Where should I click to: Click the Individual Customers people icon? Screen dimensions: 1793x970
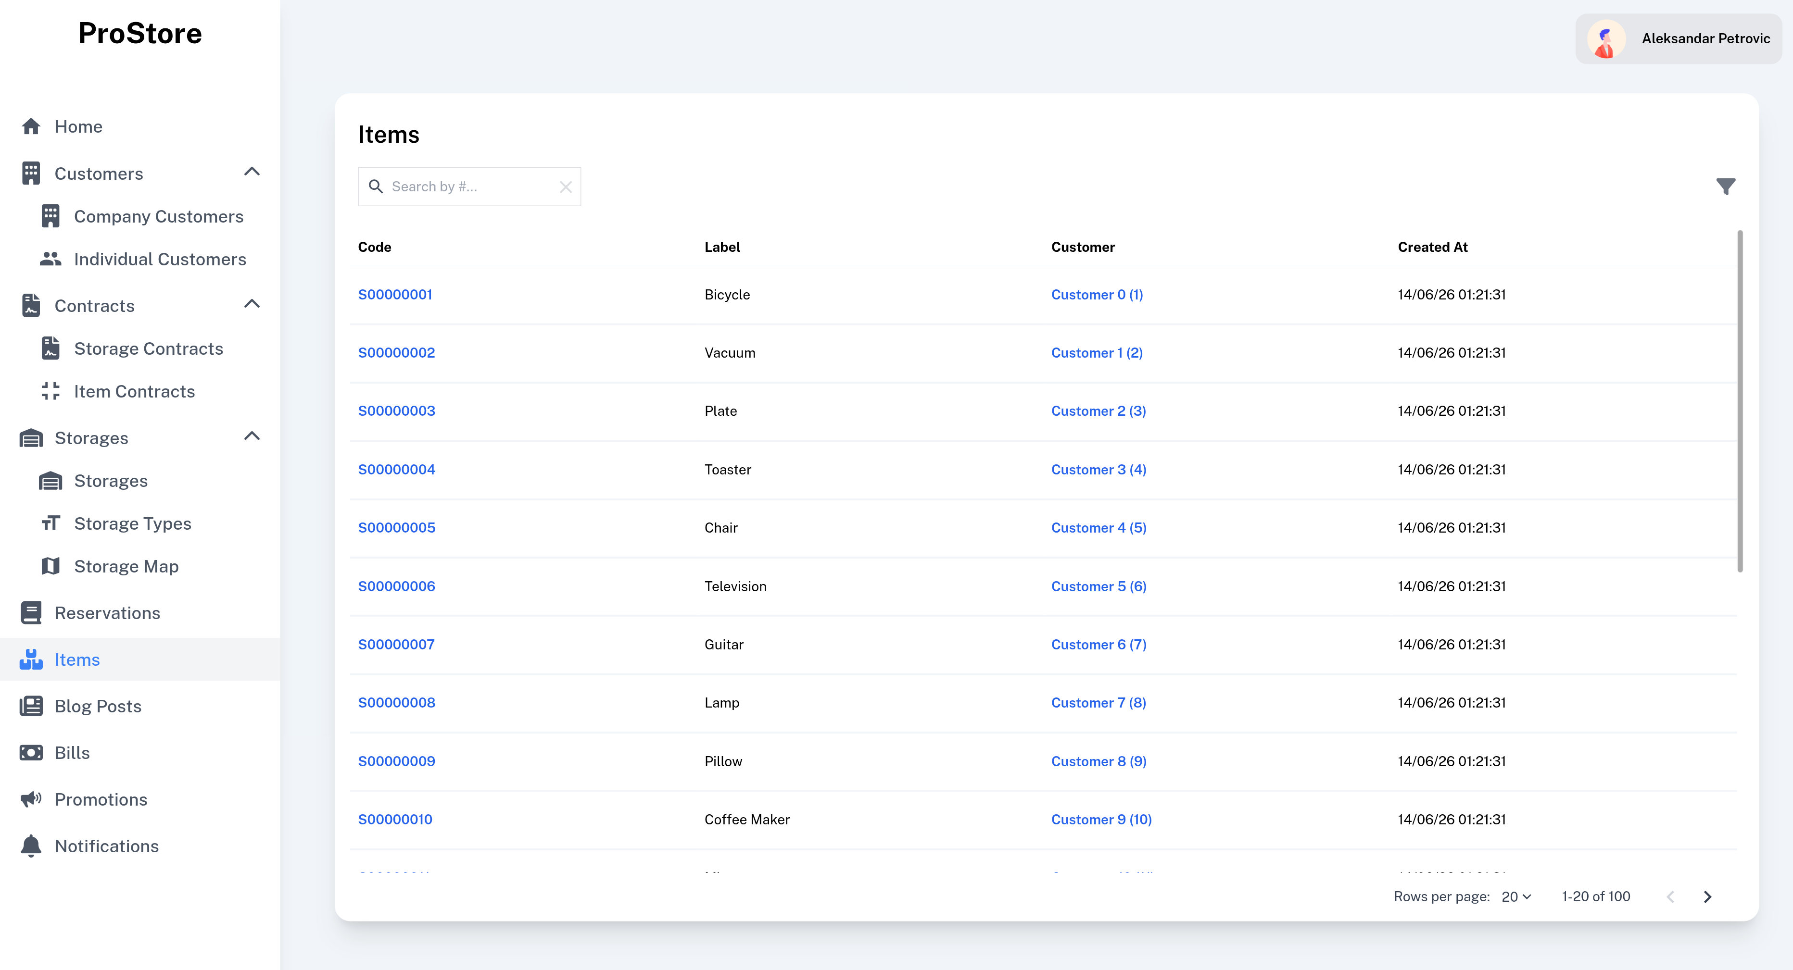50,259
